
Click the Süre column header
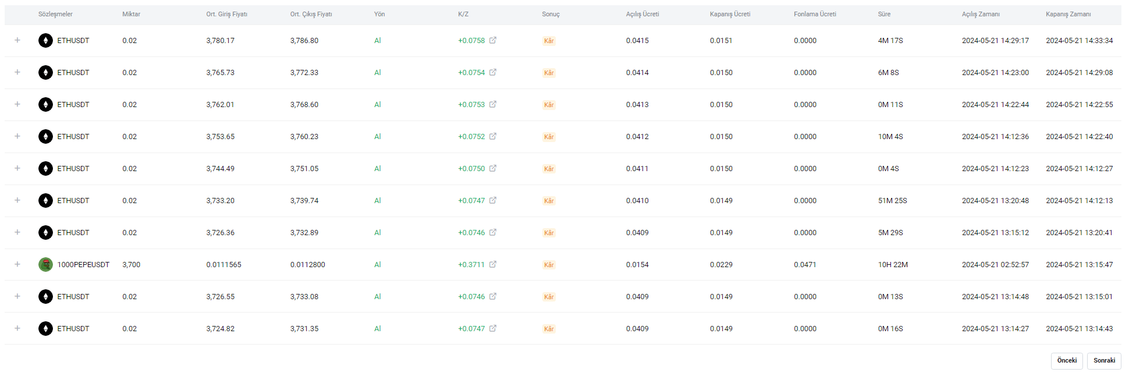point(884,14)
